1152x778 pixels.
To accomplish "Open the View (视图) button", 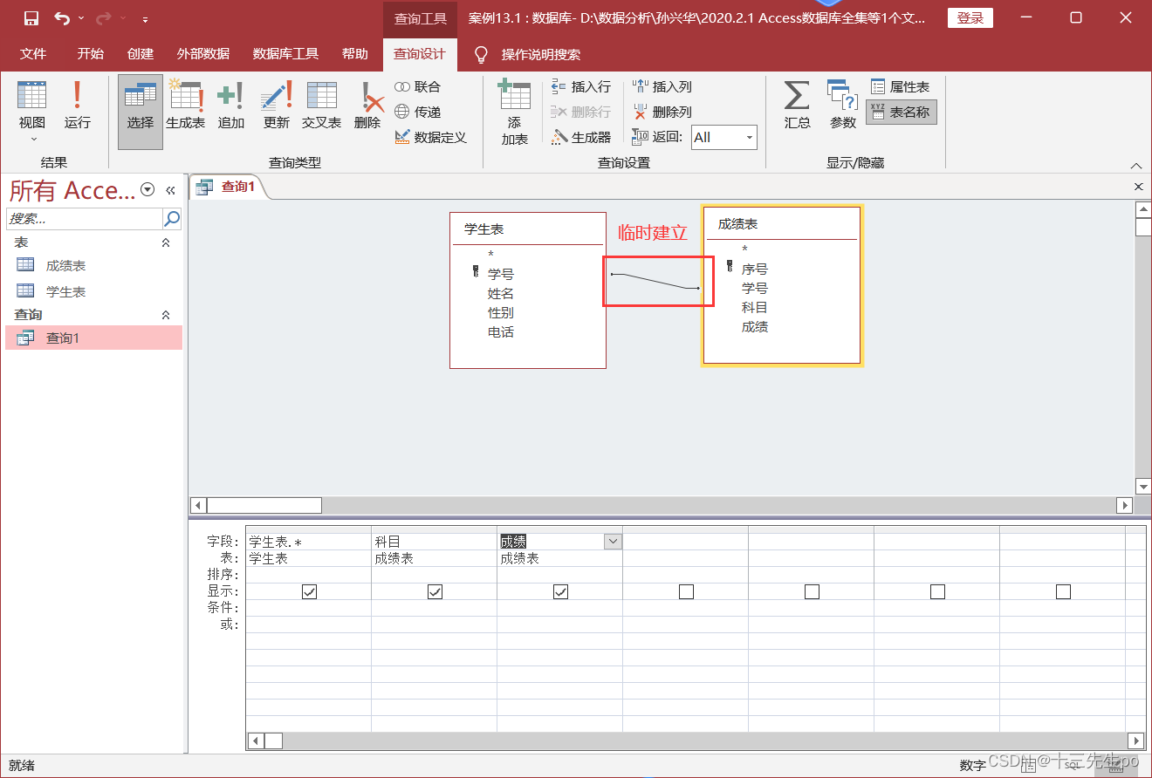I will [32, 111].
